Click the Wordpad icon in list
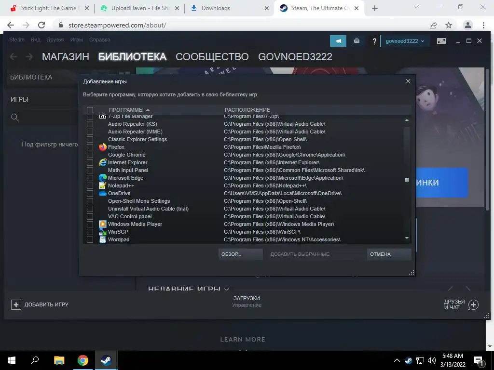 [x=103, y=239]
